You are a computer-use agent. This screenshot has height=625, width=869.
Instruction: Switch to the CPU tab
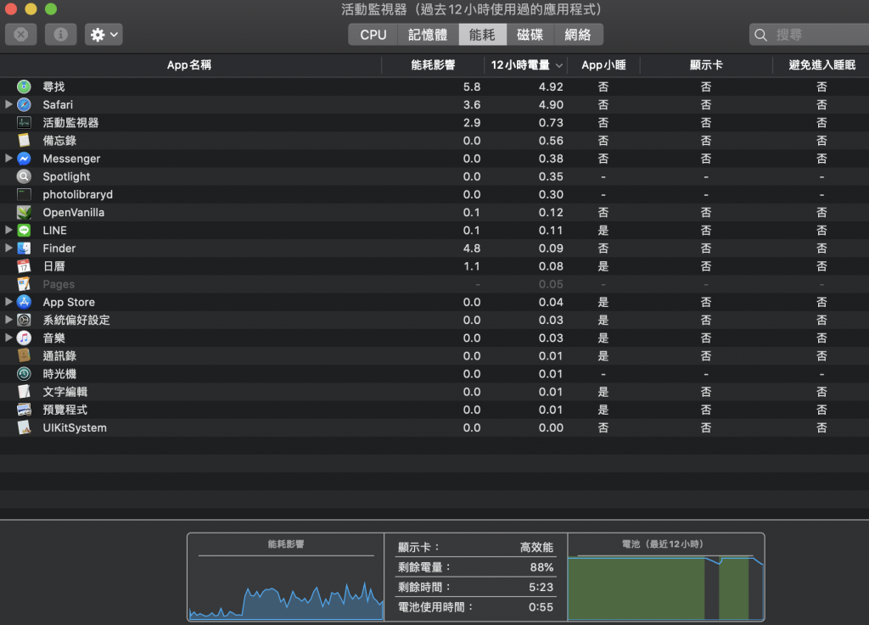373,34
